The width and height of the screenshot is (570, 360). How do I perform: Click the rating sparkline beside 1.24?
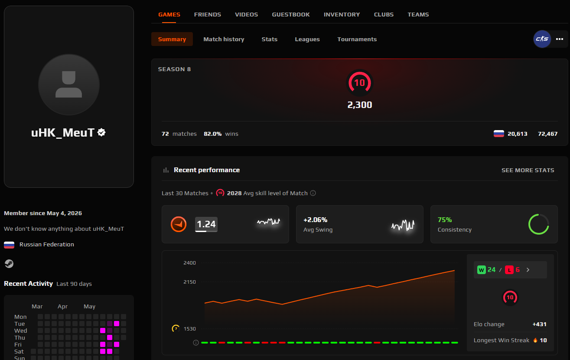coord(268,222)
